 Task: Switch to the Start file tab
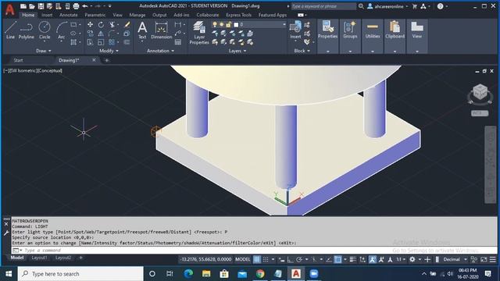tap(18, 60)
